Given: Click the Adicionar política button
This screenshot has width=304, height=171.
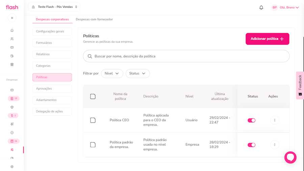Looking at the screenshot, I should [x=267, y=39].
